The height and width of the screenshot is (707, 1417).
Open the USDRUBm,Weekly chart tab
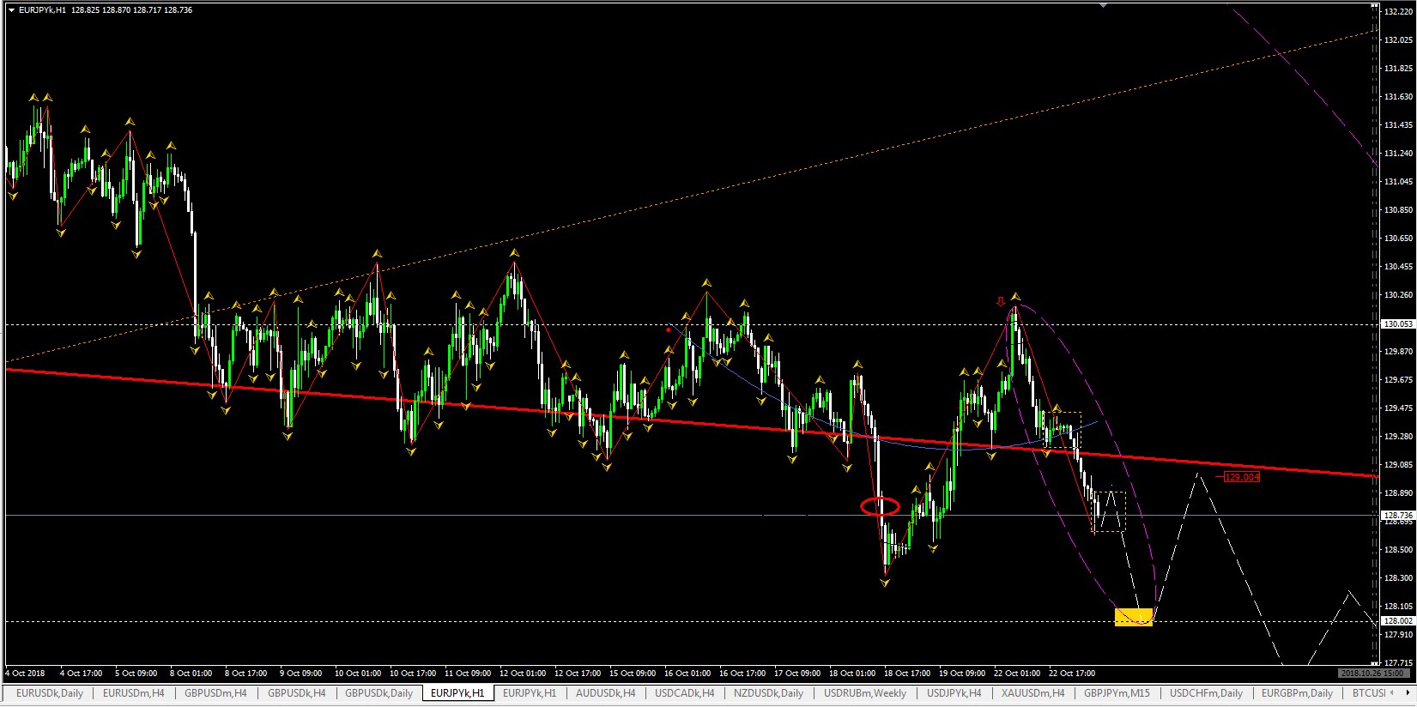click(864, 693)
